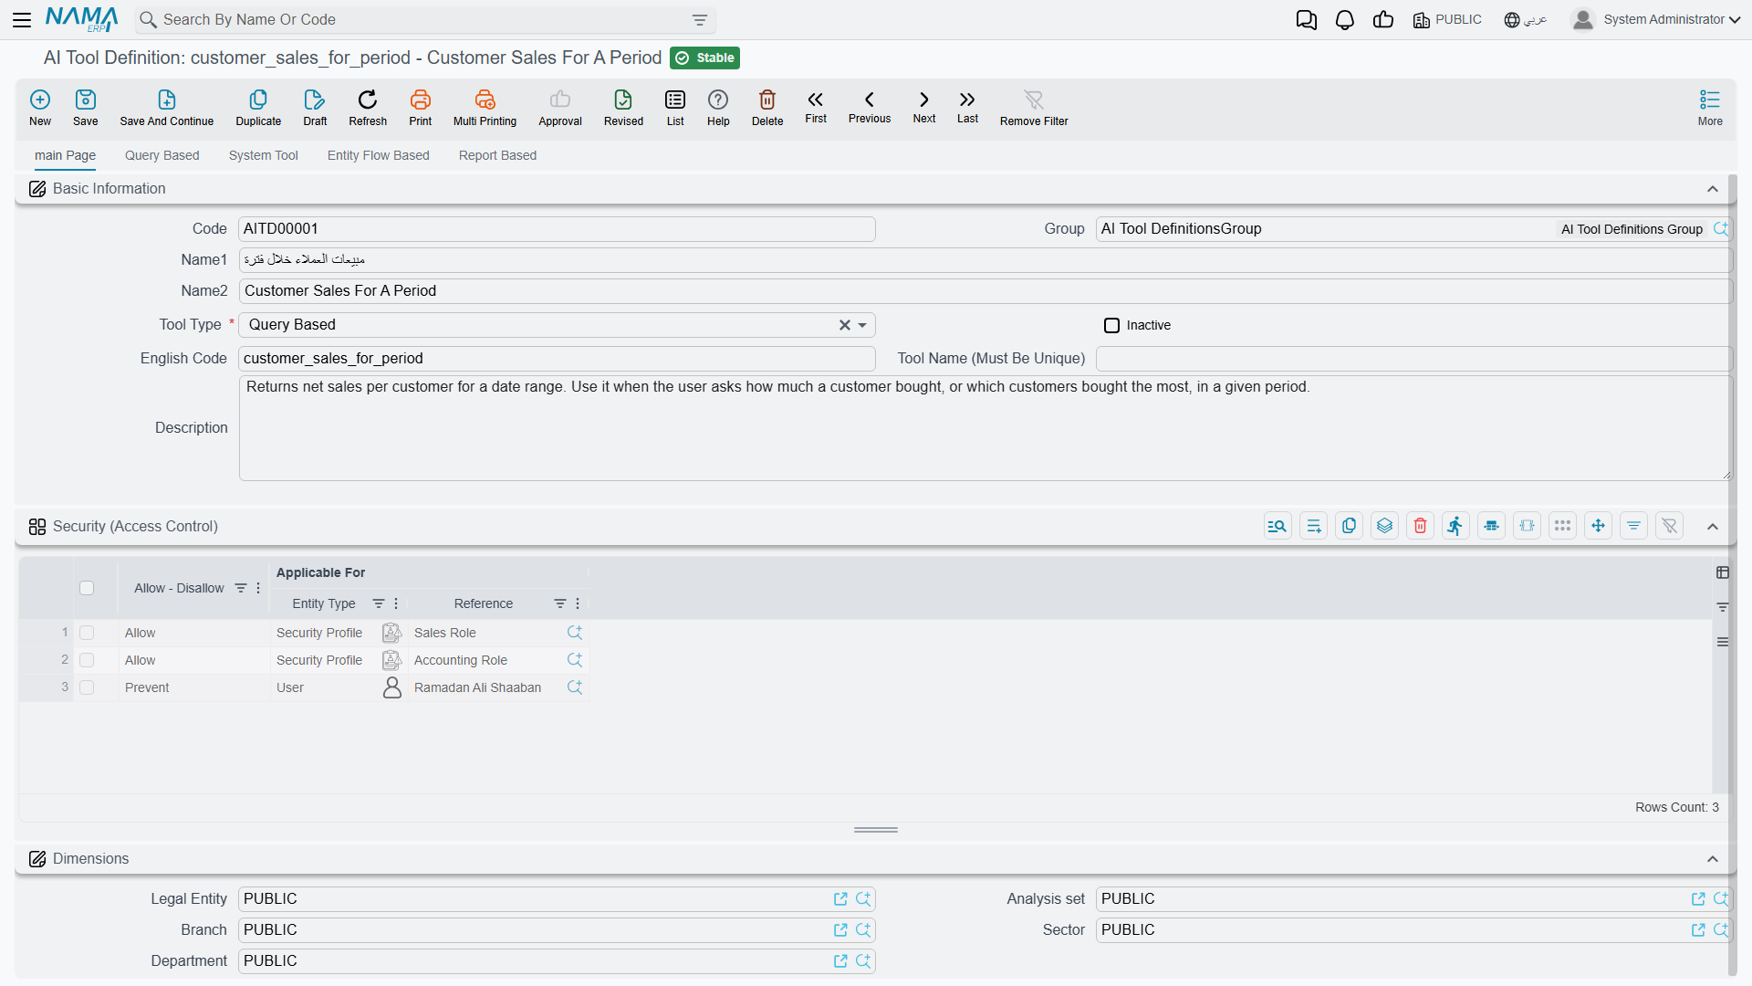Open the Report Based tab
1752x986 pixels.
tap(497, 155)
